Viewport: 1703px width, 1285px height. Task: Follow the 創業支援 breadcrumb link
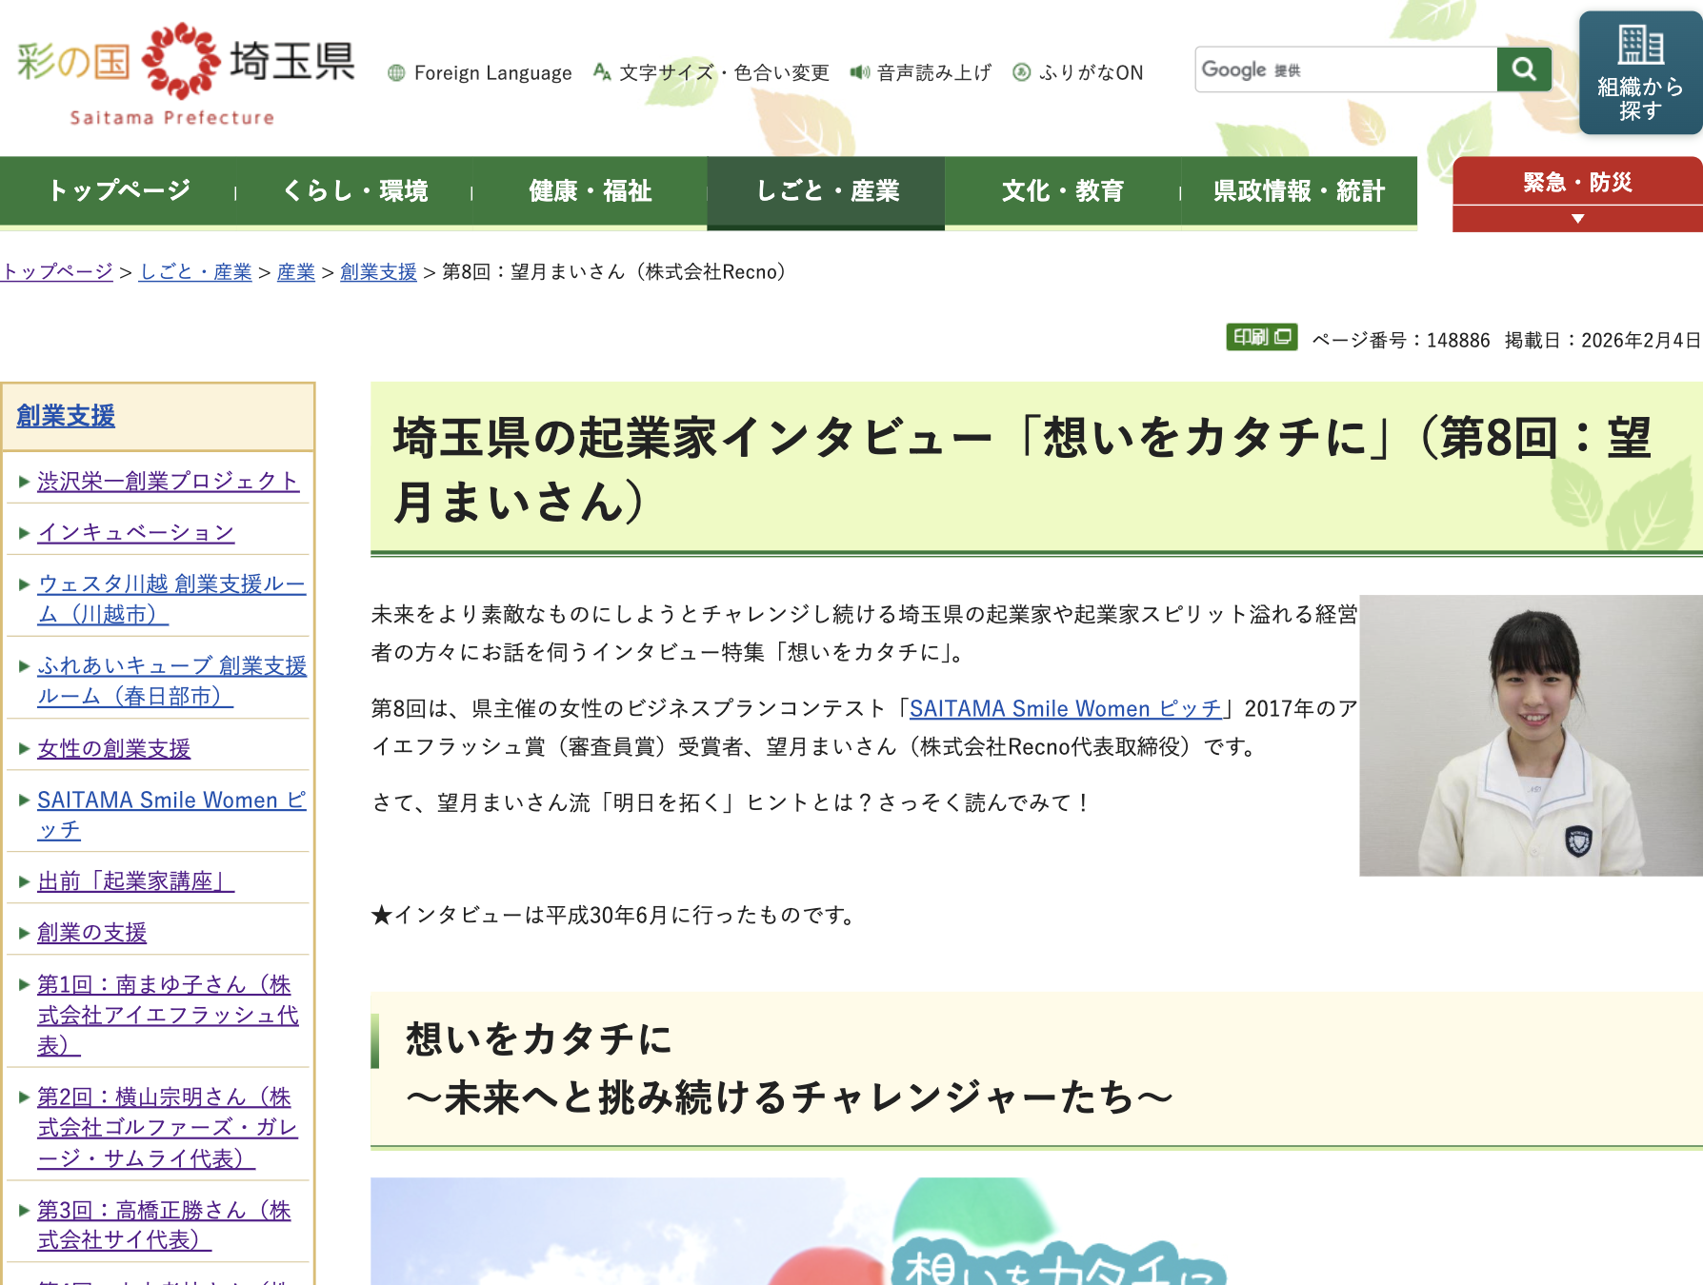pos(378,272)
